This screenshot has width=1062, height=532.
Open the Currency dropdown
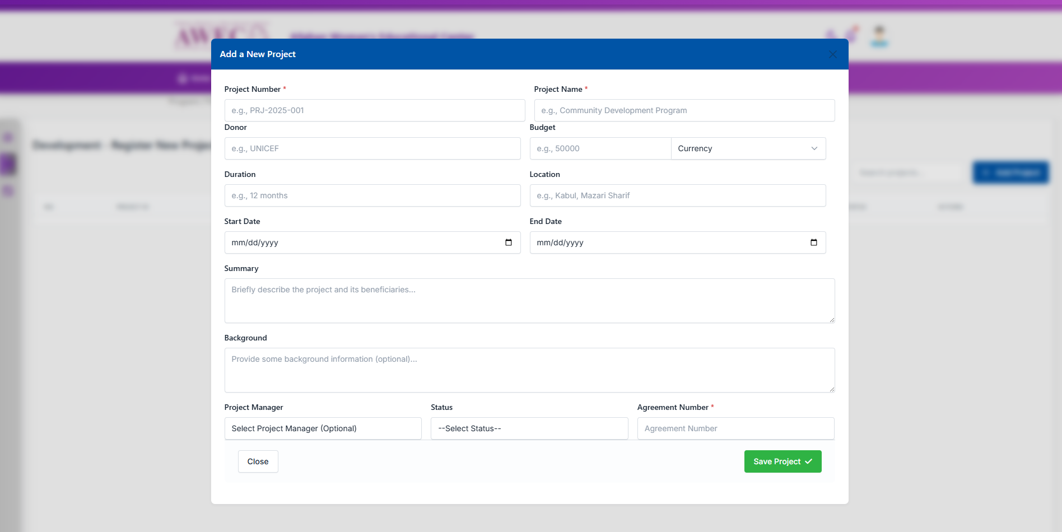point(748,148)
